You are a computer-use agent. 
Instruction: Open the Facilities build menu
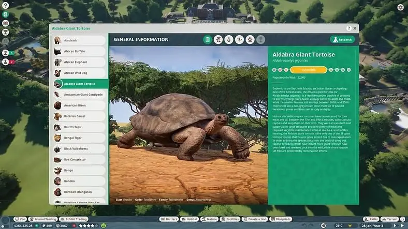pos(230,219)
